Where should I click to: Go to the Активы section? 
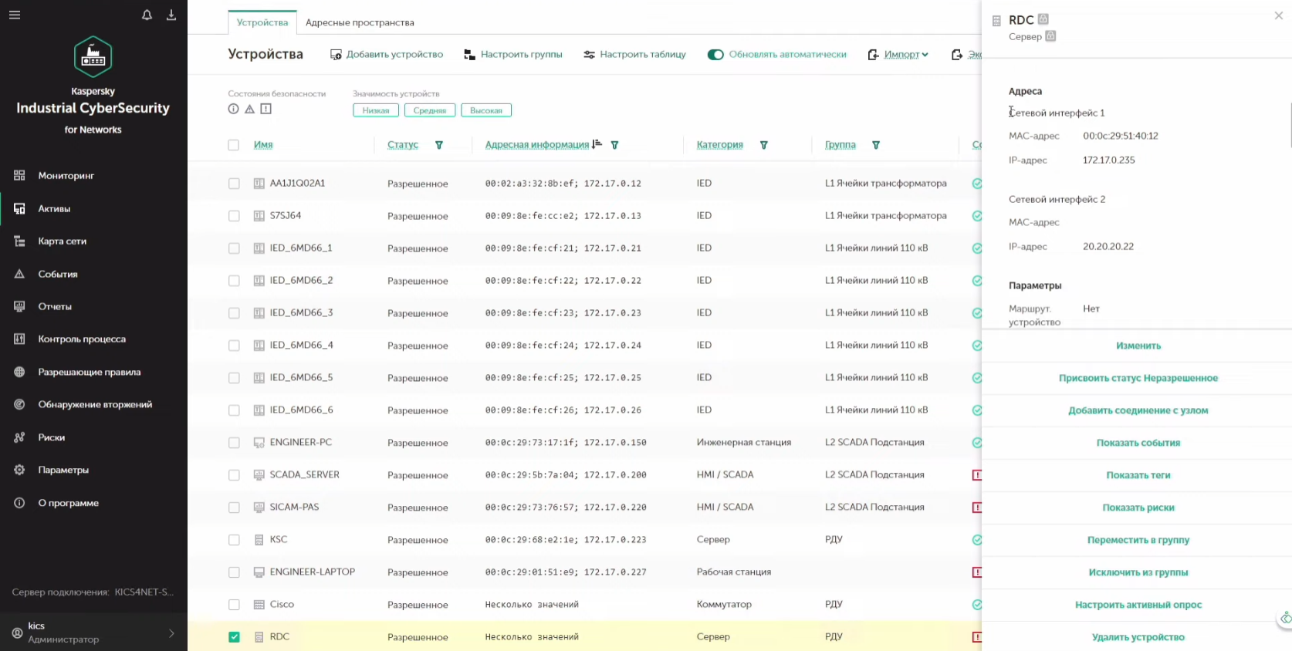tap(54, 209)
